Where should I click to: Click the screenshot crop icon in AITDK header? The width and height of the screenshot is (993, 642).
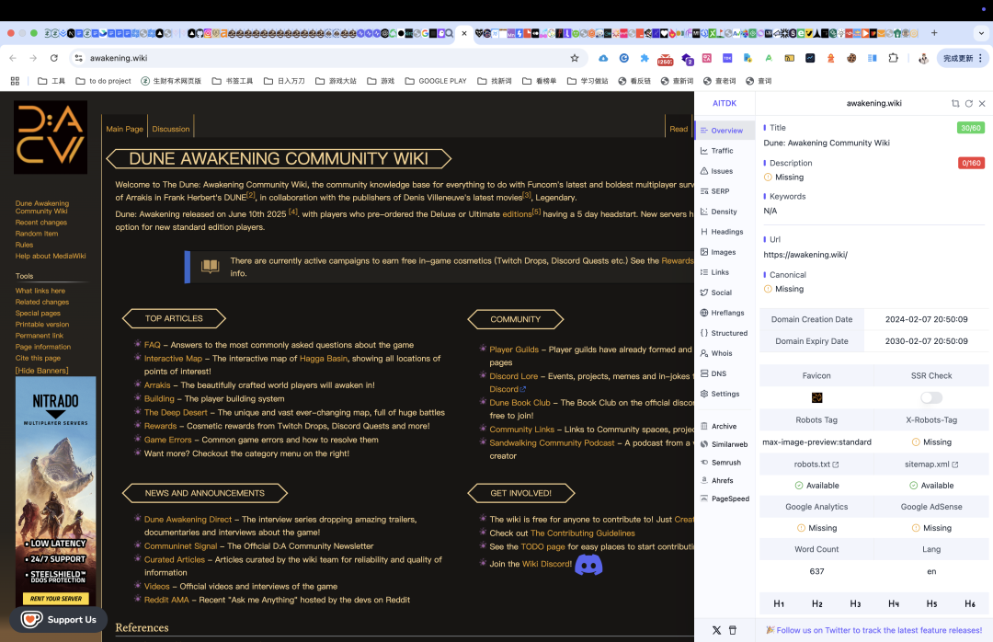[x=955, y=103]
